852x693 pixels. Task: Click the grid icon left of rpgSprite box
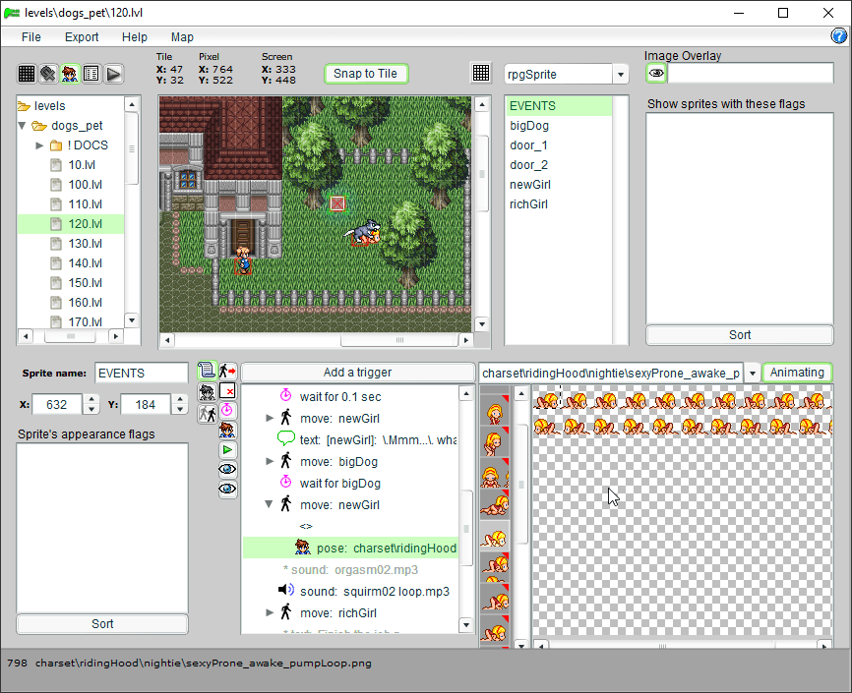point(481,74)
